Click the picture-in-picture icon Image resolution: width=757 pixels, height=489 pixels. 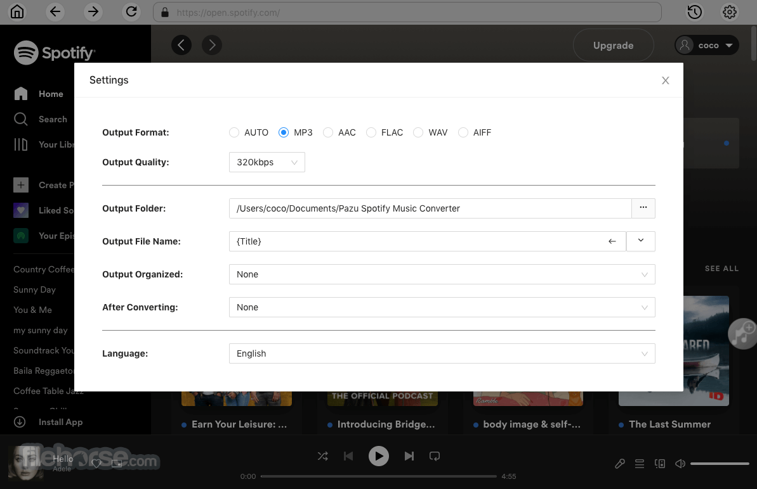[117, 464]
